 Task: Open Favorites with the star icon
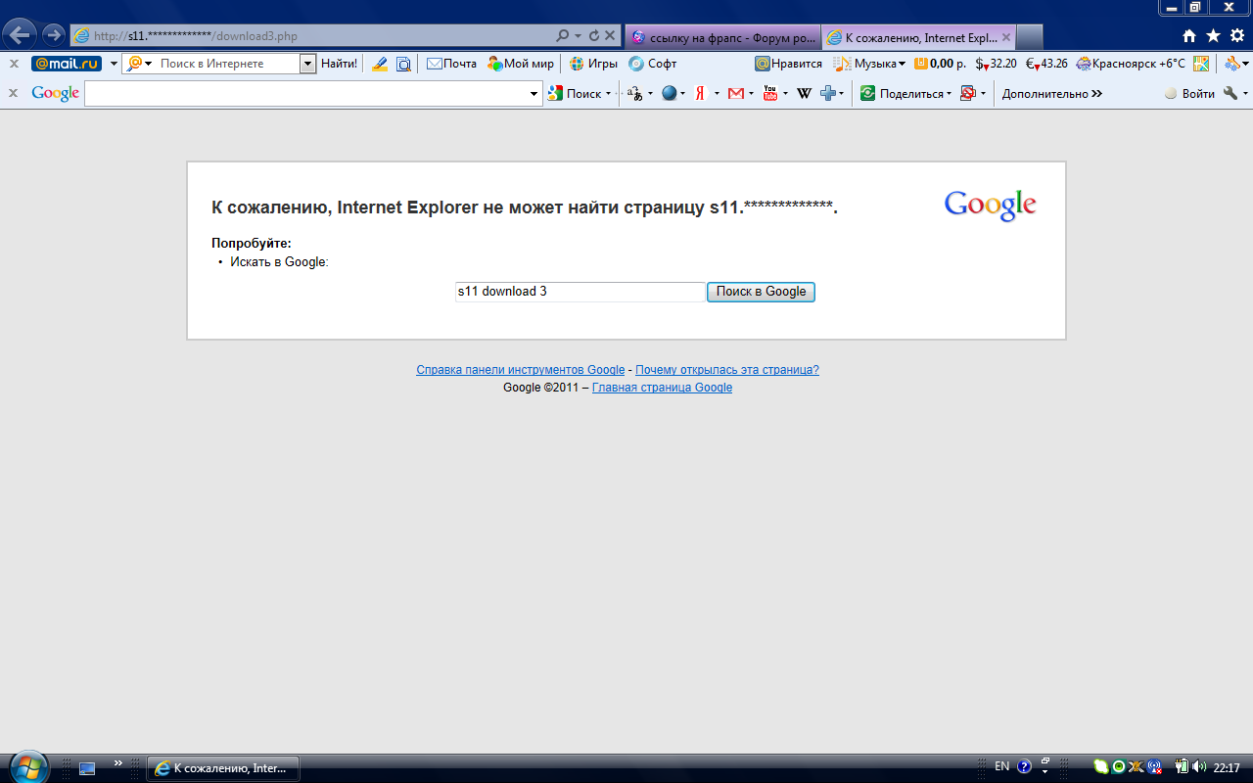[x=1213, y=36]
